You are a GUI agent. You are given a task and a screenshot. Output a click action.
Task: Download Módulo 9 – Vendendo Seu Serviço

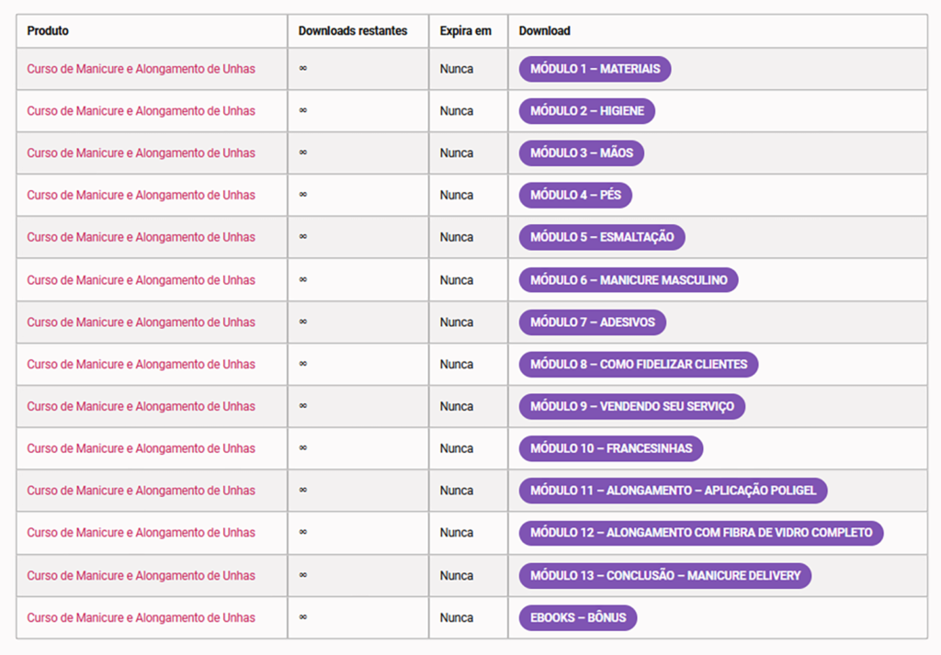click(x=631, y=407)
